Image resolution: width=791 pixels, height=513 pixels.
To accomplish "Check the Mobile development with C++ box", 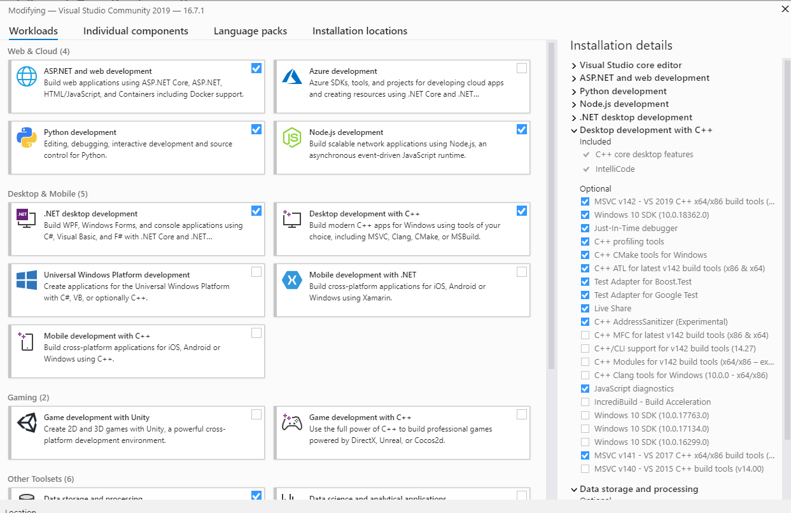I will tap(256, 333).
